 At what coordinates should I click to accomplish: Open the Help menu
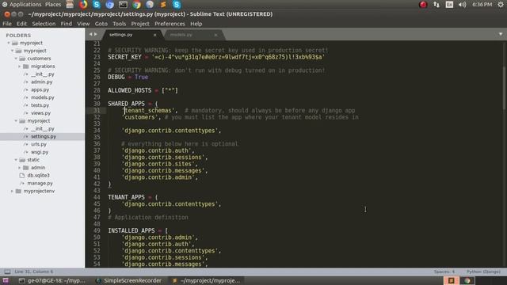point(196,24)
